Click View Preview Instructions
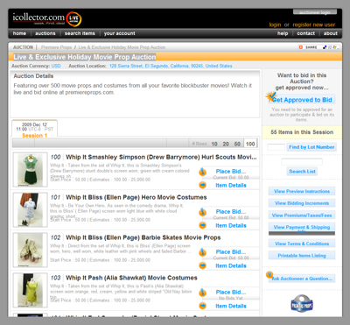This screenshot has height=325, width=350. [302, 191]
